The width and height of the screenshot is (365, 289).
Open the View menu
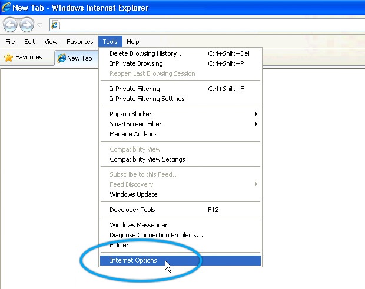[x=51, y=42]
